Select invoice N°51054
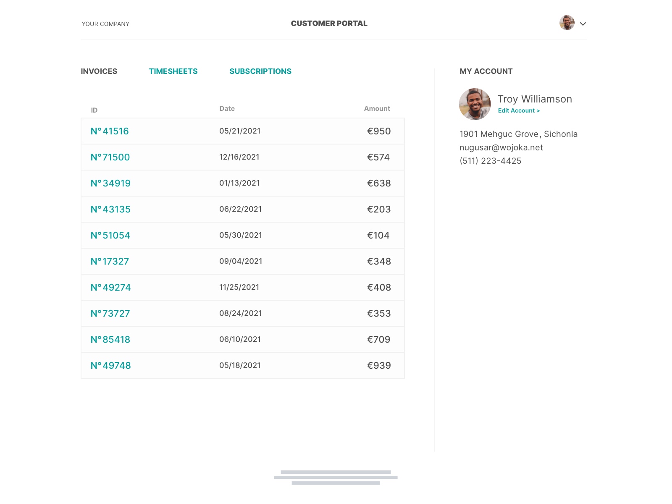This screenshot has height=504, width=672. [110, 235]
